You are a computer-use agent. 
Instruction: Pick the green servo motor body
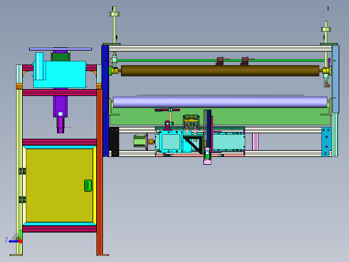[140, 141]
